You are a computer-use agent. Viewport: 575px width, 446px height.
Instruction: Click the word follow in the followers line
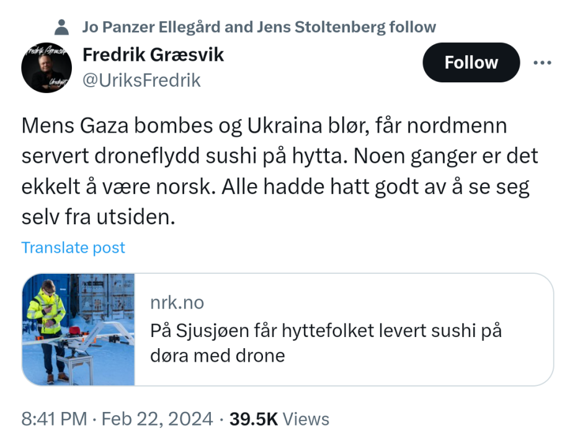tap(412, 27)
